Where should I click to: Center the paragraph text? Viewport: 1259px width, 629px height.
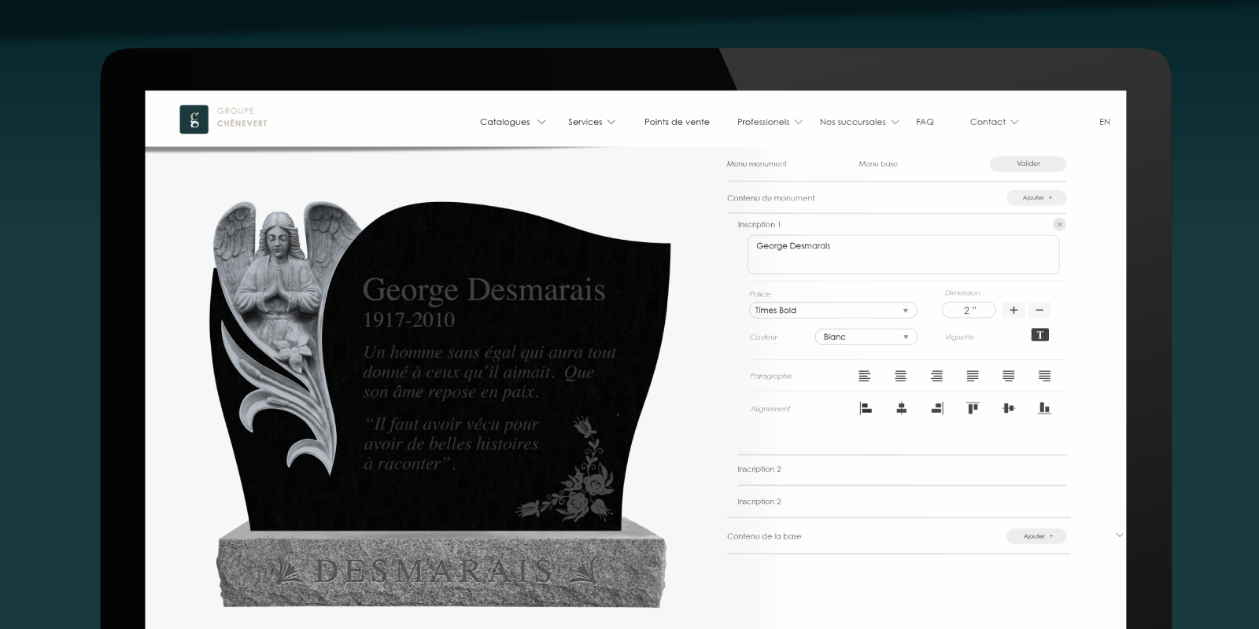pyautogui.click(x=900, y=377)
